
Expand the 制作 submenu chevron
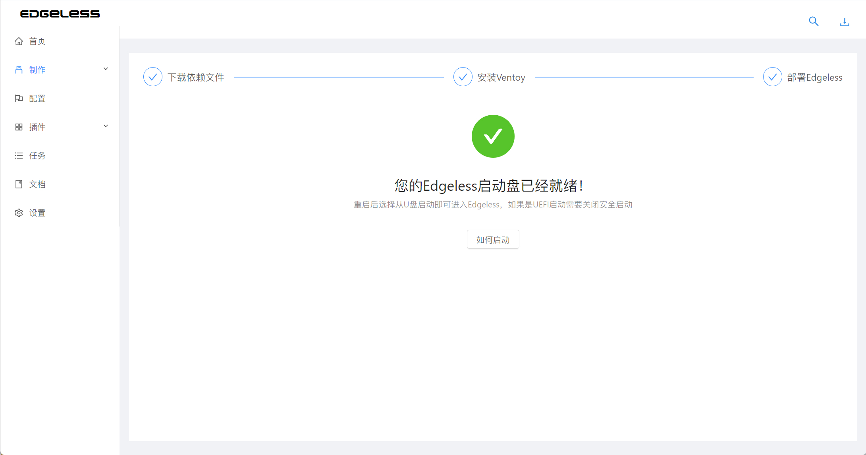click(x=106, y=69)
